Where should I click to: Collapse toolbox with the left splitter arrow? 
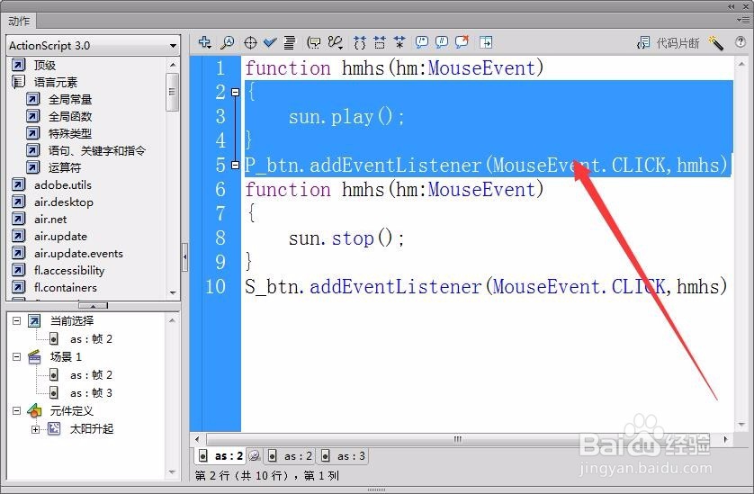tap(184, 256)
